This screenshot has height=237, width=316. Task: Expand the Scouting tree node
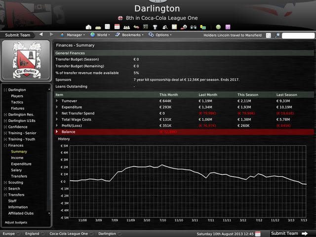[x=5, y=183]
